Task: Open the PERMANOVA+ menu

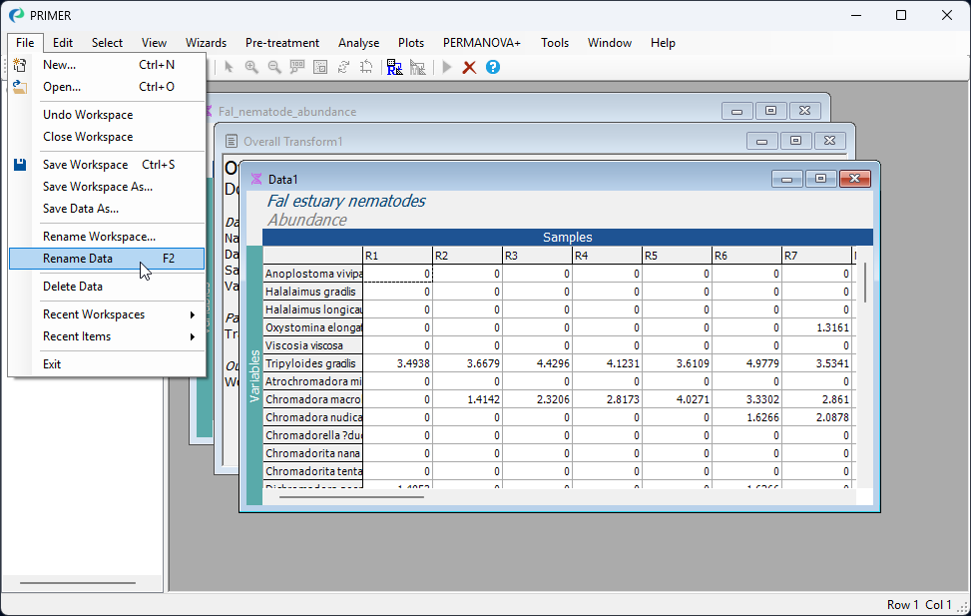Action: 482,43
